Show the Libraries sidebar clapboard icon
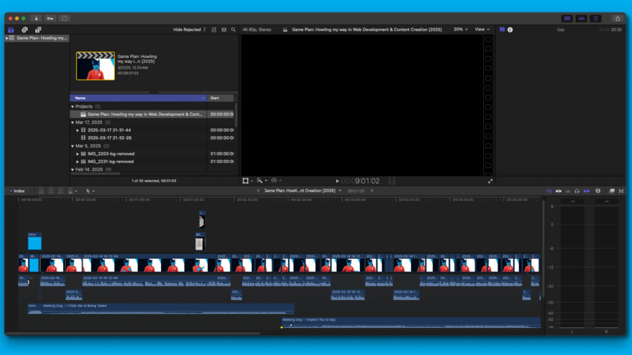Image resolution: width=632 pixels, height=355 pixels. tap(11, 30)
